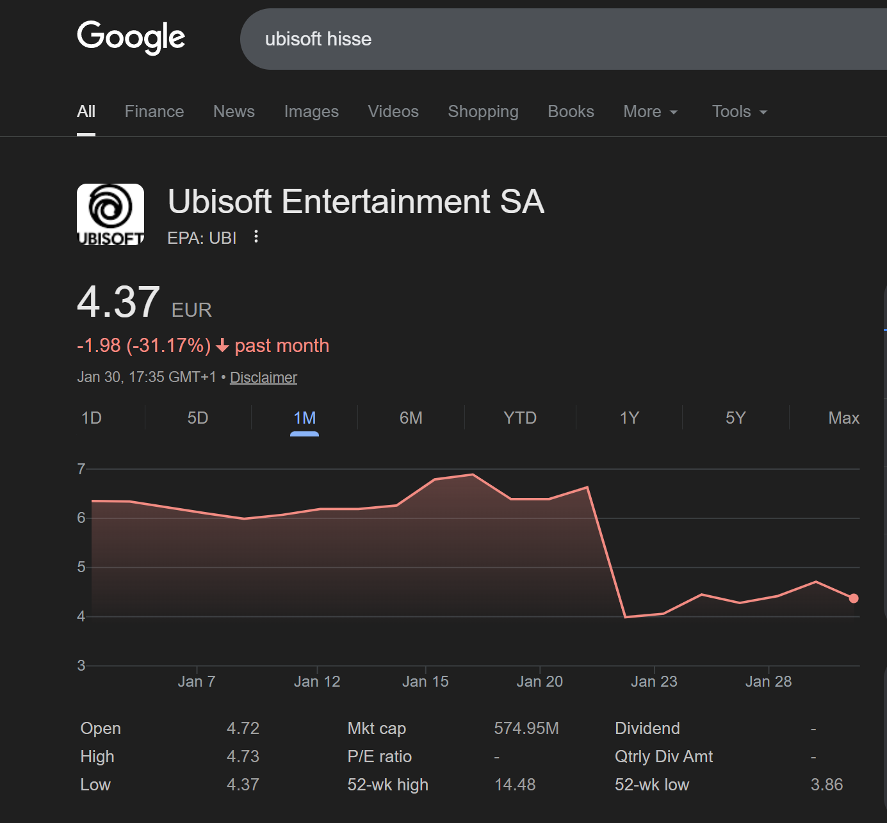Image resolution: width=887 pixels, height=823 pixels.
Task: Go to the Shopping tab
Action: coord(483,111)
